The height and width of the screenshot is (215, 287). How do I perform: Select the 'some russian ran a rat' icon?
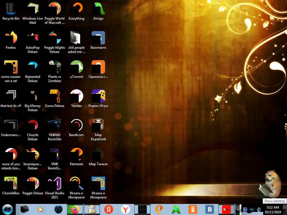point(11,71)
